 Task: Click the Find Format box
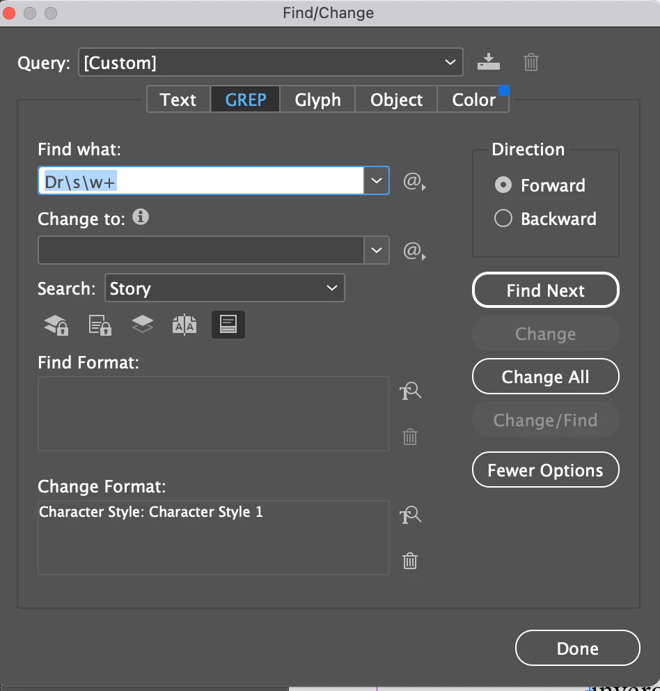click(214, 413)
